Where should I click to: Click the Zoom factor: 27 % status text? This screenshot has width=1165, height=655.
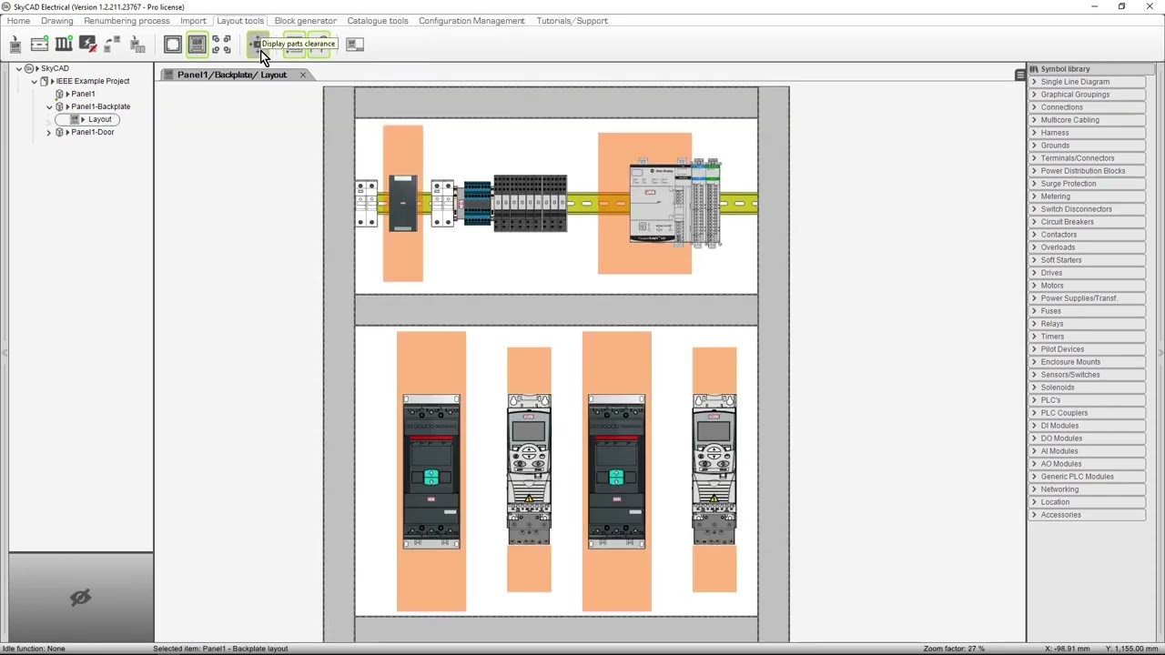(x=954, y=649)
